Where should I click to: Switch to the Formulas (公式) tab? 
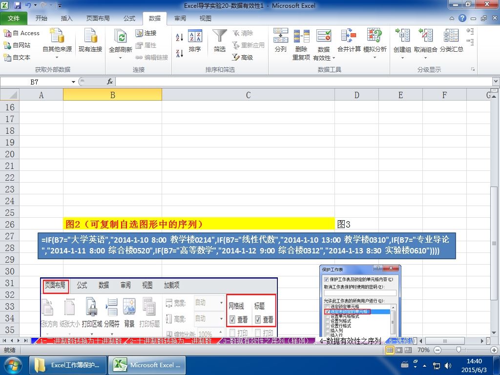(129, 19)
